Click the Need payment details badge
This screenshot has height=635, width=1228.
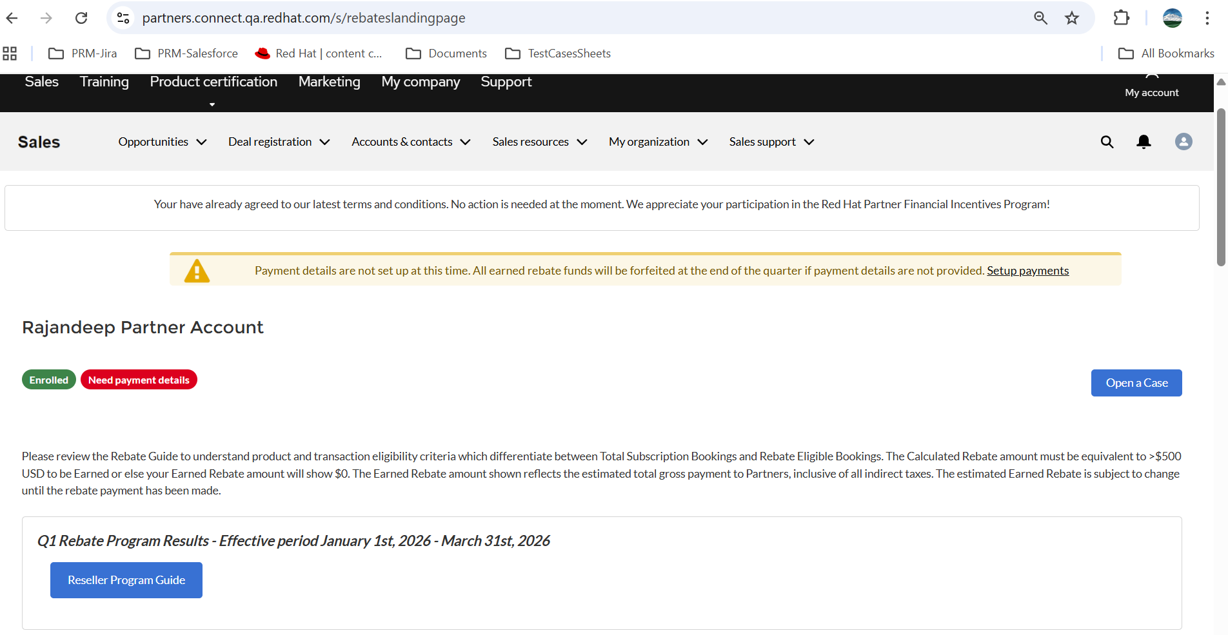pos(139,380)
